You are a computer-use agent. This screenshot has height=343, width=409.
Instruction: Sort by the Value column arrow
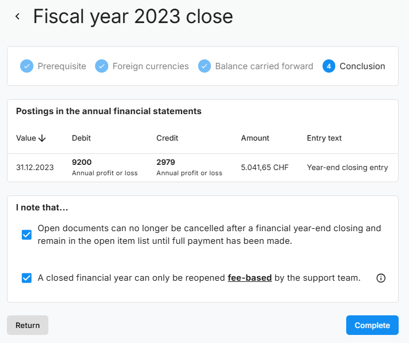pyautogui.click(x=43, y=138)
